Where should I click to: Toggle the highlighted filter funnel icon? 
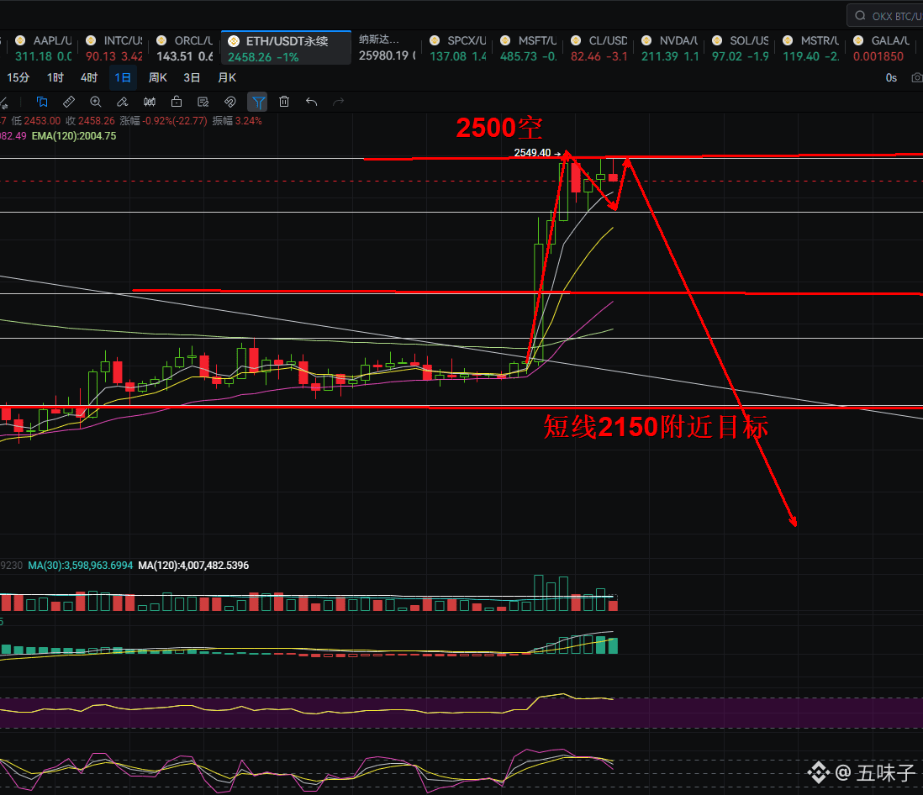[258, 103]
